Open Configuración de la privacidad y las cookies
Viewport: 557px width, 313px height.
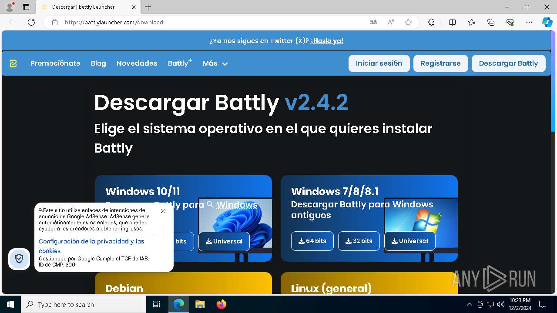91,246
